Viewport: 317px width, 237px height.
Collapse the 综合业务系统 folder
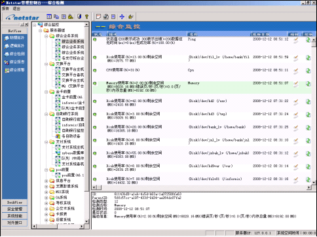coord(46,36)
